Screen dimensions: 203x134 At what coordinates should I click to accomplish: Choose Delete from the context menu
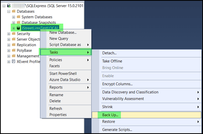tap(66, 101)
